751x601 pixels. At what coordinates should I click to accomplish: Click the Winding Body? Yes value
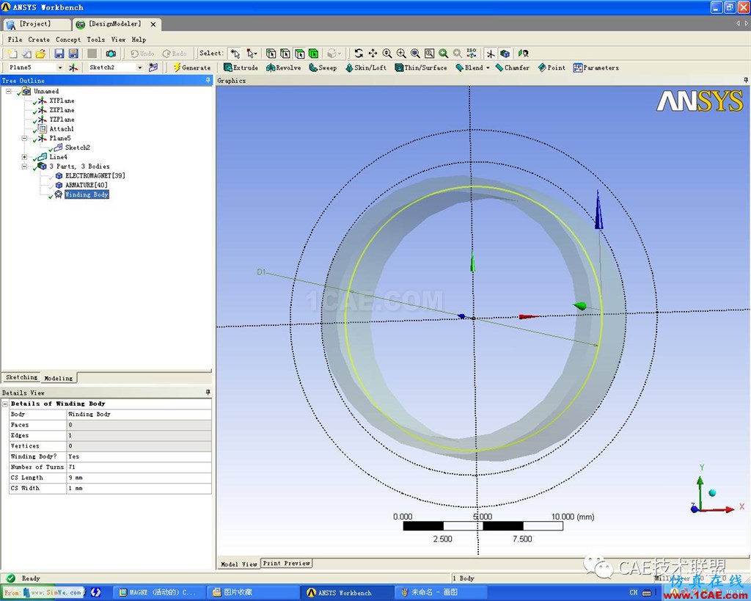click(139, 456)
